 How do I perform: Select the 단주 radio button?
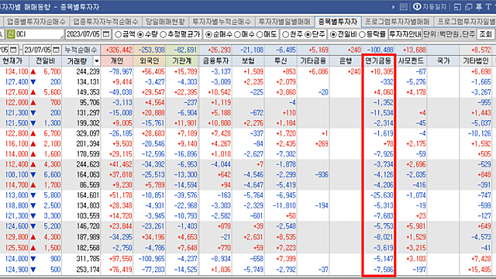point(308,34)
